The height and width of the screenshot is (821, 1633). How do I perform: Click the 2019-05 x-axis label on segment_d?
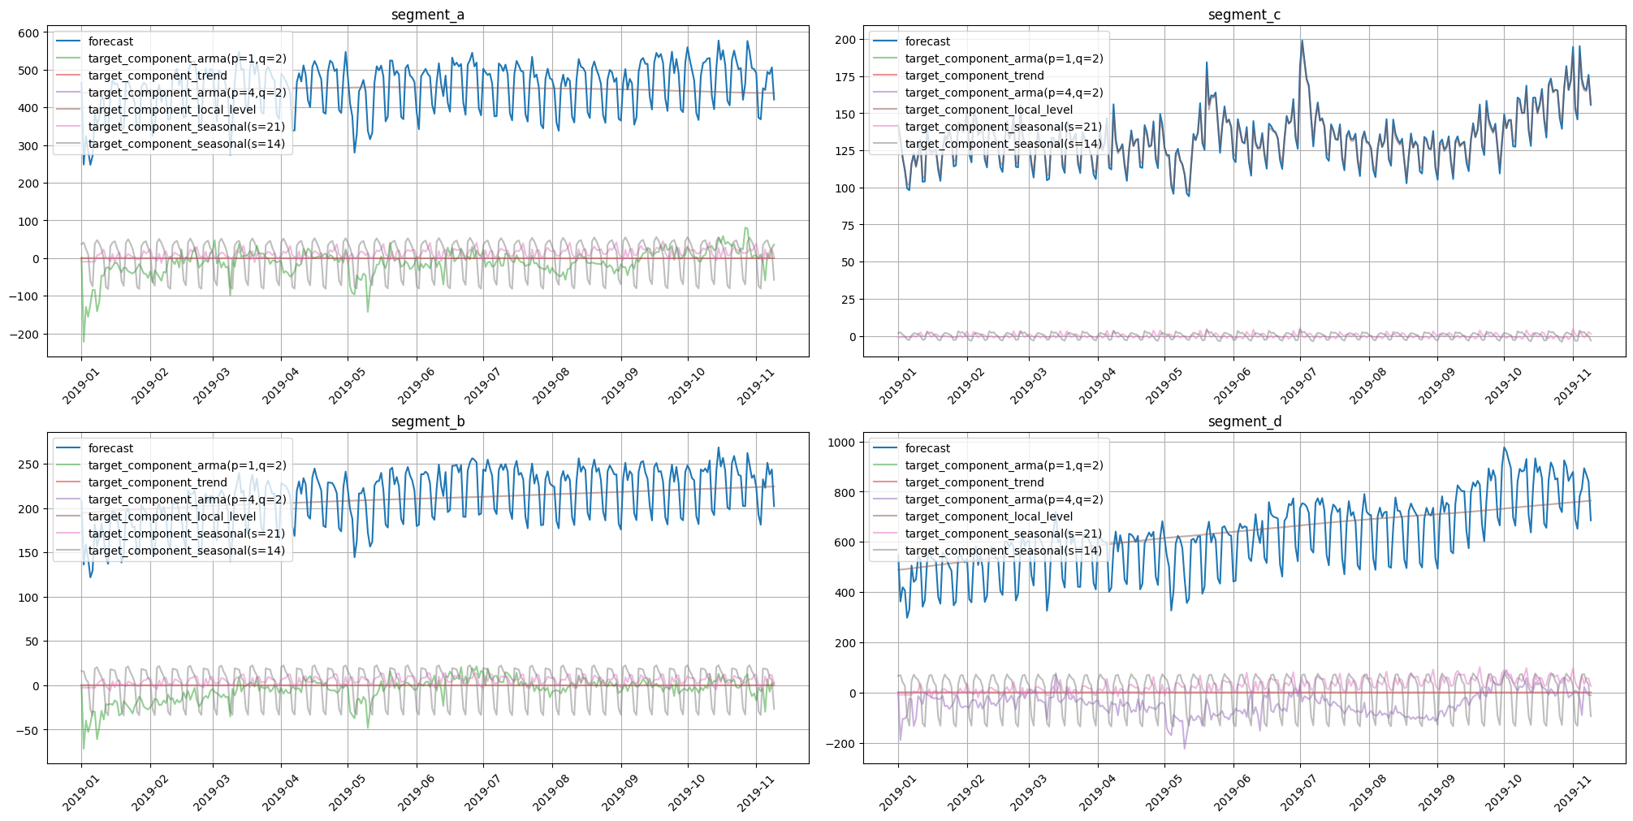point(1164,791)
